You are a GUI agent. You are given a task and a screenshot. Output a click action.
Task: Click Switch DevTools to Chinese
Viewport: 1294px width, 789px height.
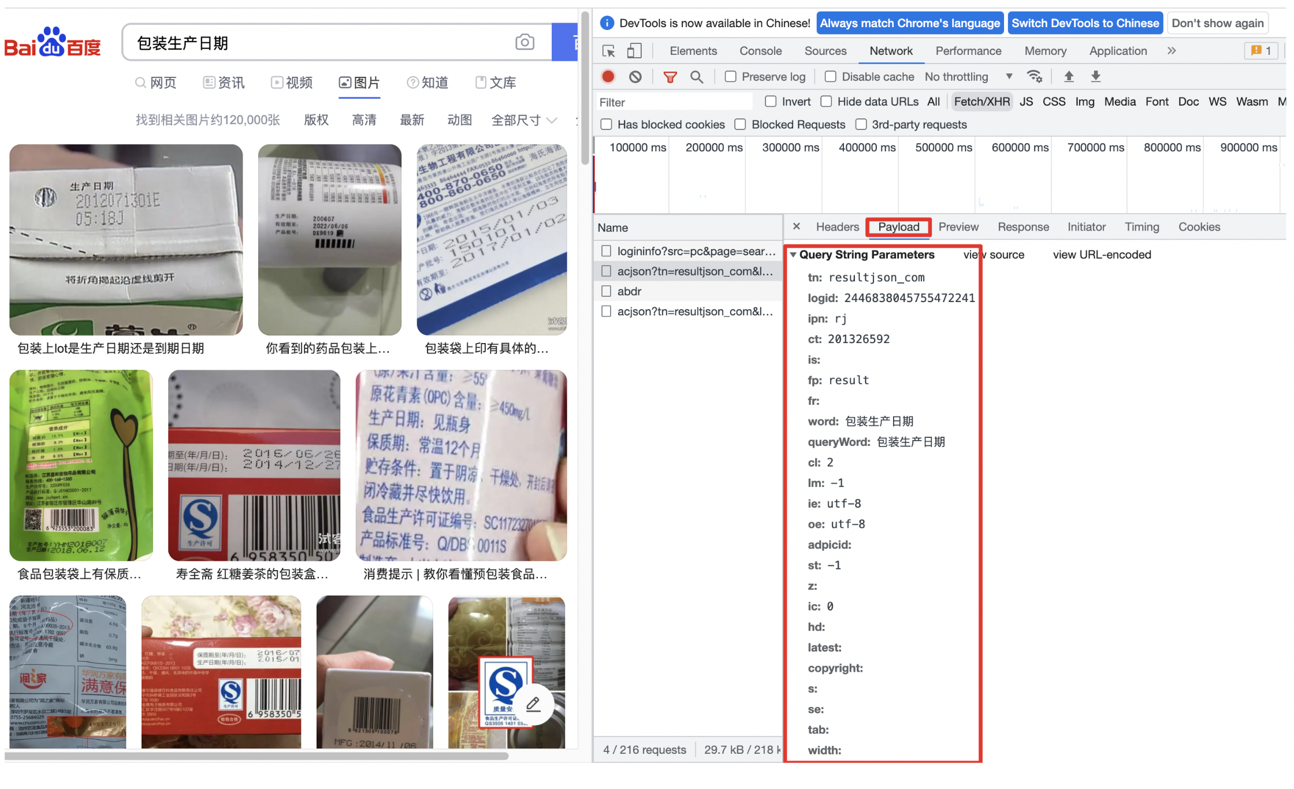1085,23
